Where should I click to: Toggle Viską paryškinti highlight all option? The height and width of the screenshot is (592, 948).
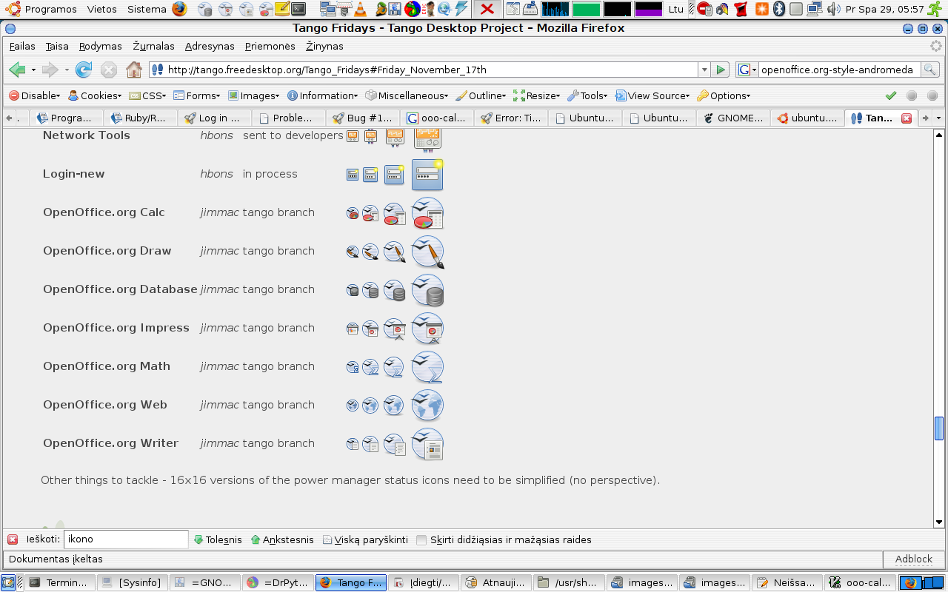pyautogui.click(x=366, y=540)
